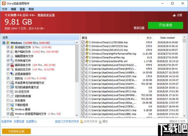Uncheck 用户临时文件 checkbox
Viewport: 188px width, 136px height.
(8, 52)
